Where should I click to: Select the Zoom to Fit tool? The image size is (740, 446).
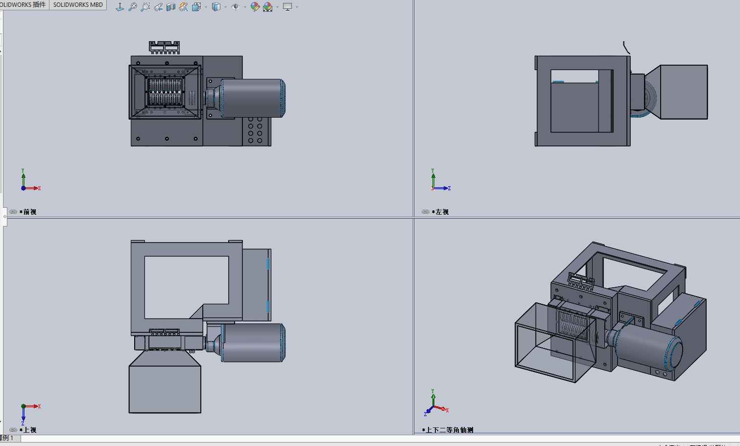point(133,7)
